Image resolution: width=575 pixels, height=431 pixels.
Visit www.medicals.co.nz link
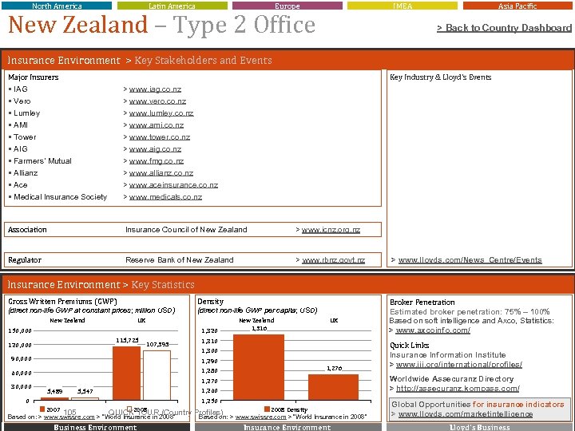point(165,197)
